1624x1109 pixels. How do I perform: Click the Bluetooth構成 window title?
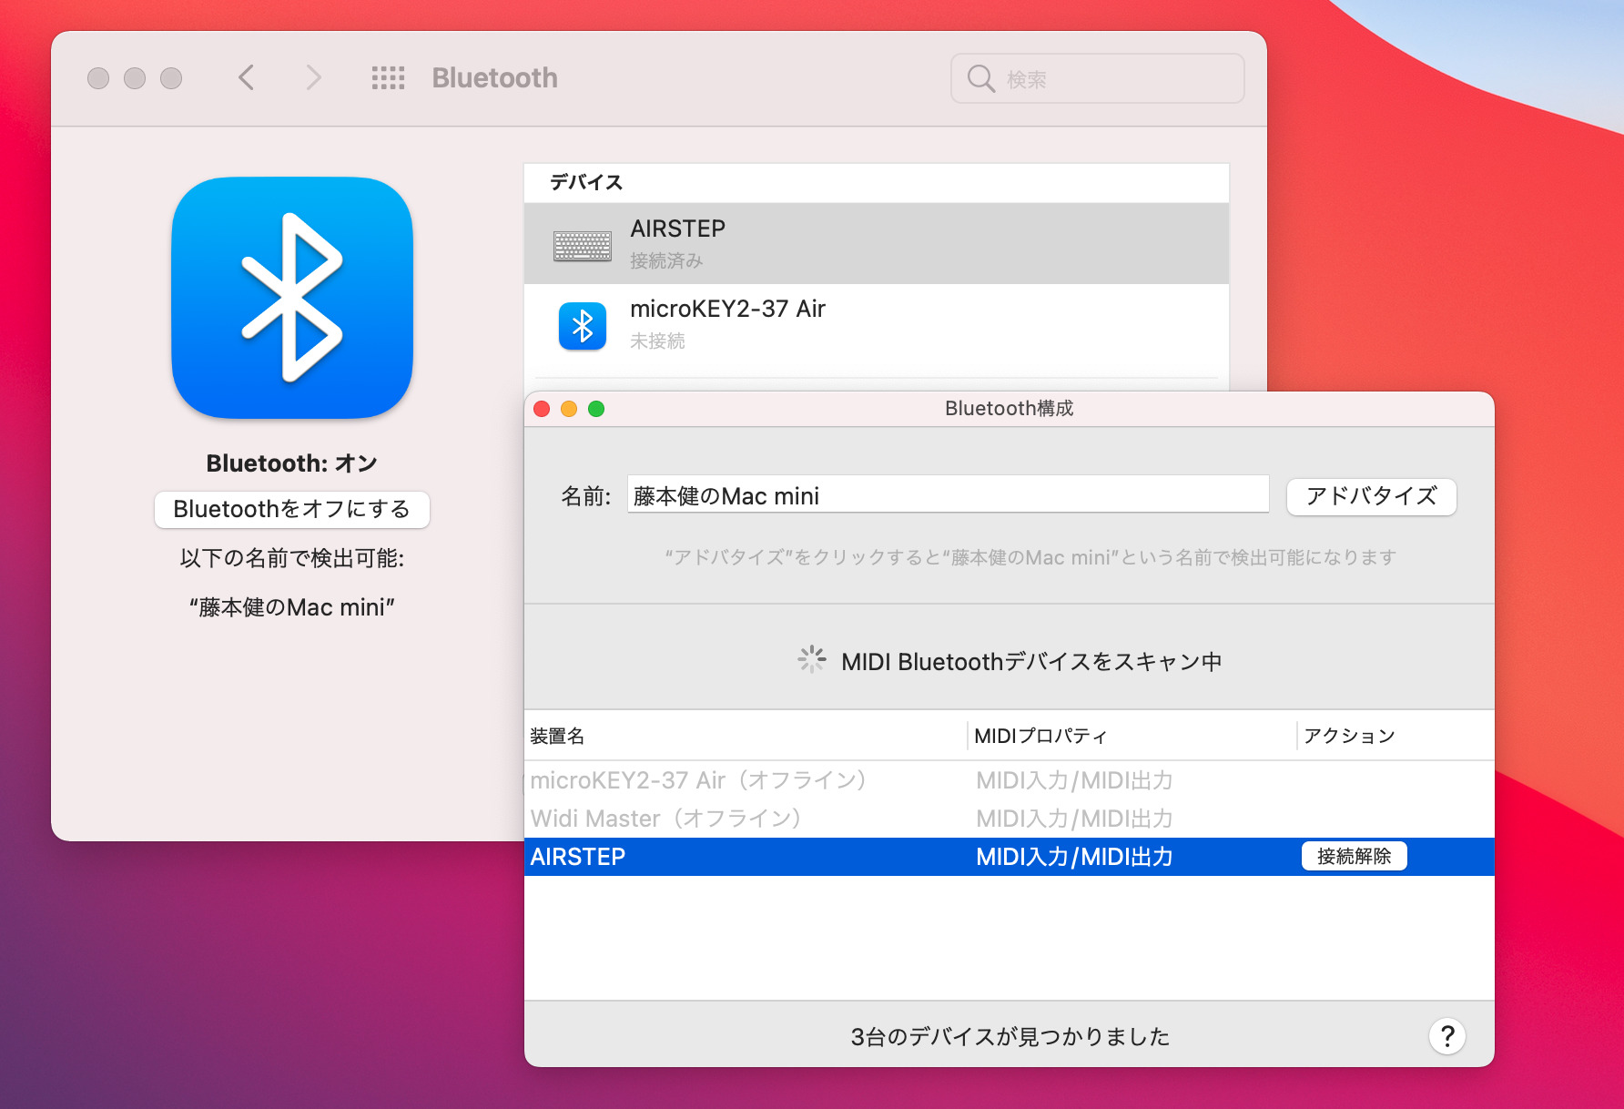(x=1009, y=408)
